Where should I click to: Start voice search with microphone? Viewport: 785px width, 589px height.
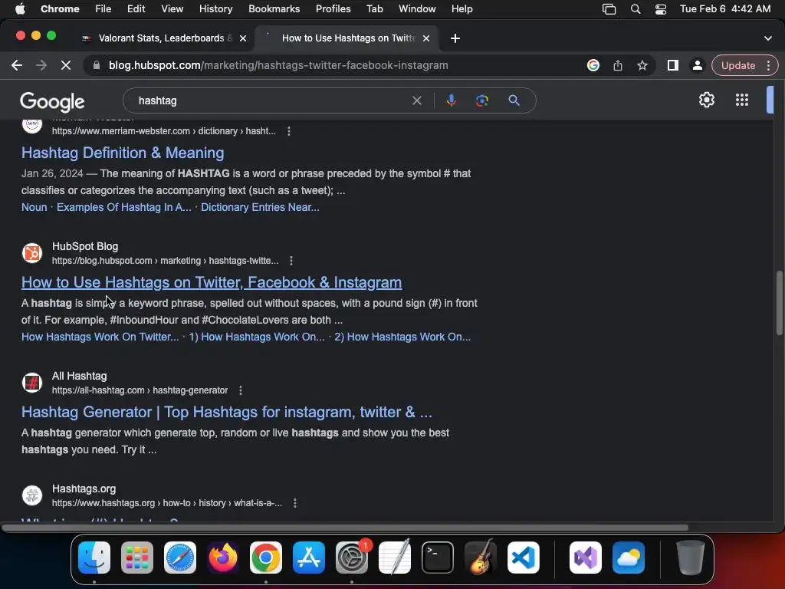pos(451,100)
